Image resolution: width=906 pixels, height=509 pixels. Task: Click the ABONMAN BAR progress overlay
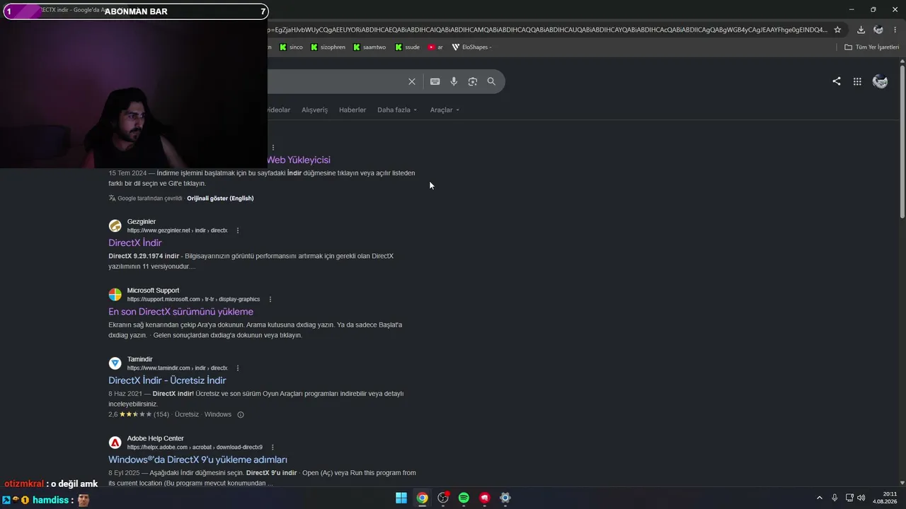[136, 11]
